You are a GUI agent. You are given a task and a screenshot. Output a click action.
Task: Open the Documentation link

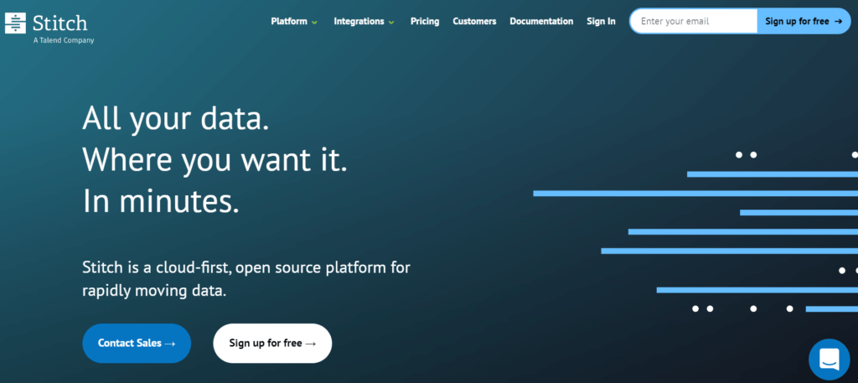tap(541, 21)
